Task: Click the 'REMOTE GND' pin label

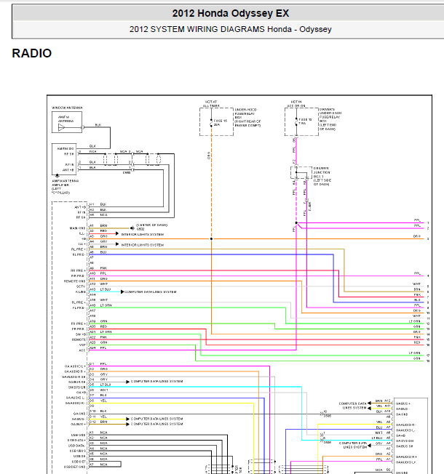Action: 74,281
